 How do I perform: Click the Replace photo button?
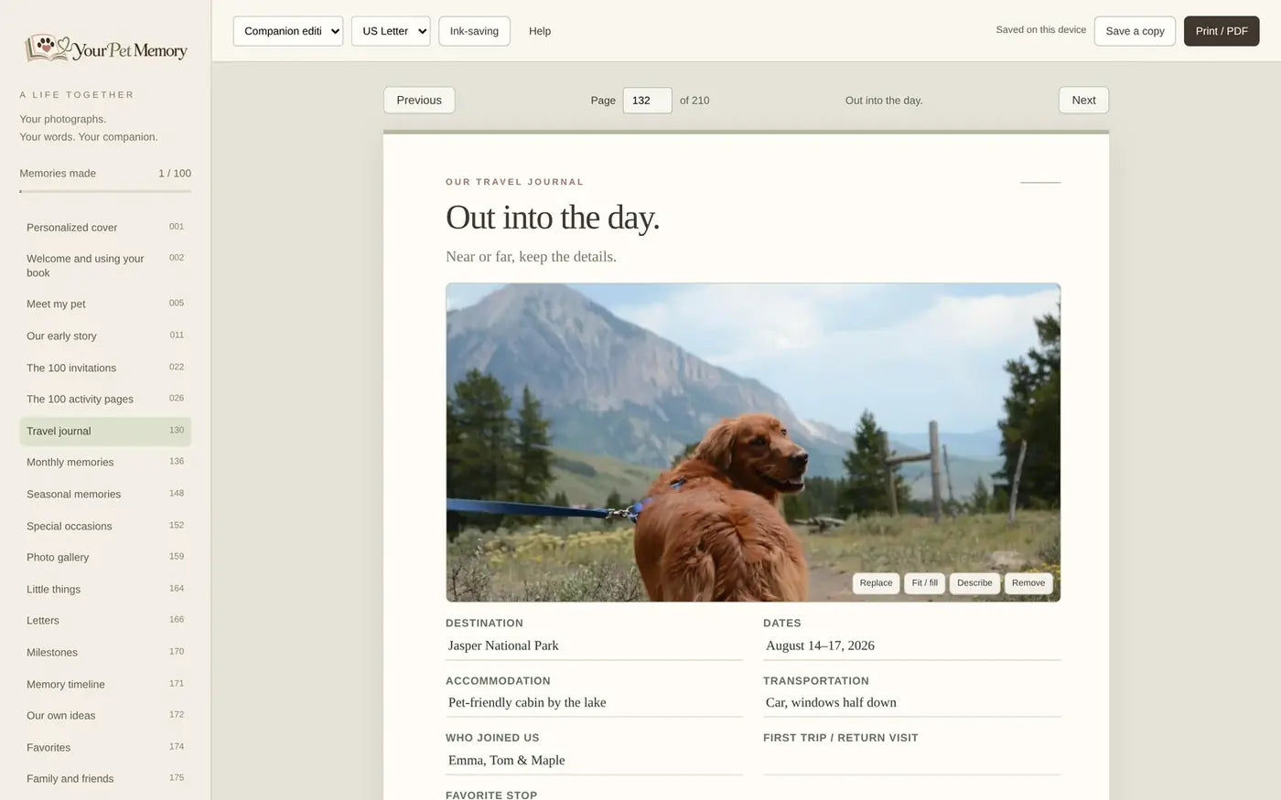click(876, 583)
